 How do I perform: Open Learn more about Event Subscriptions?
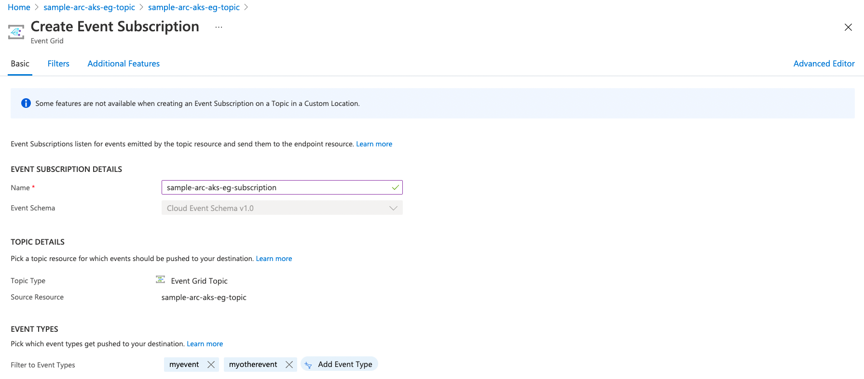[x=374, y=144]
